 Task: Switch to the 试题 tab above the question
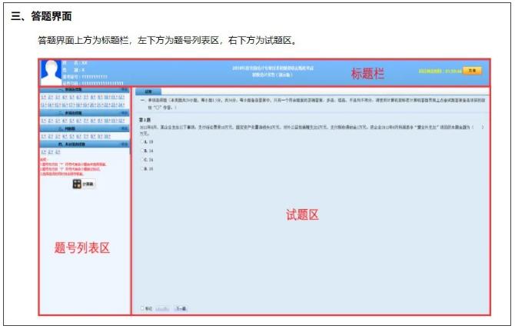[x=148, y=91]
